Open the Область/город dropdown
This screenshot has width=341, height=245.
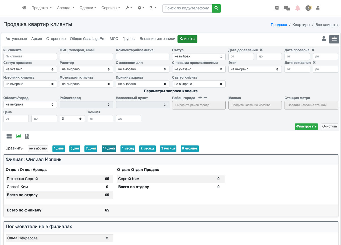pos(30,104)
